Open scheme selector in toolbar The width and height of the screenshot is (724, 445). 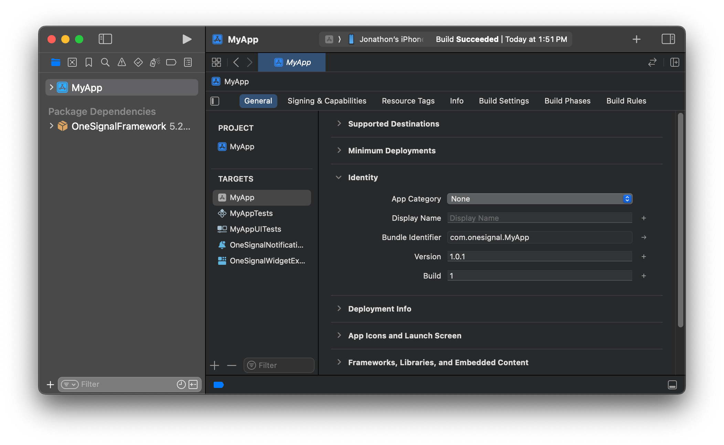[x=329, y=39]
